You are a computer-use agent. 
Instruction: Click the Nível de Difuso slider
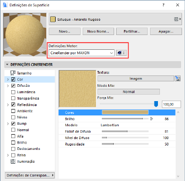point(125,138)
